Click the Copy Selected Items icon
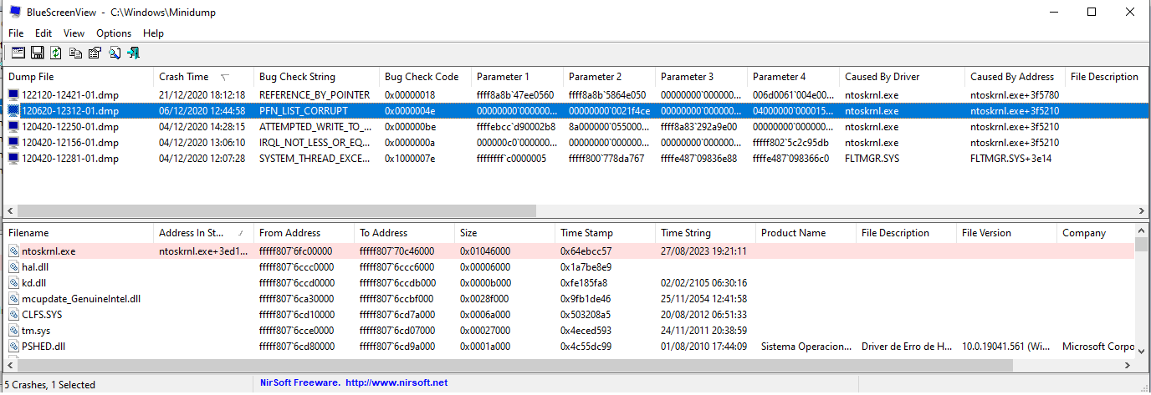Viewport: 1151px width, 395px height. coord(75,53)
